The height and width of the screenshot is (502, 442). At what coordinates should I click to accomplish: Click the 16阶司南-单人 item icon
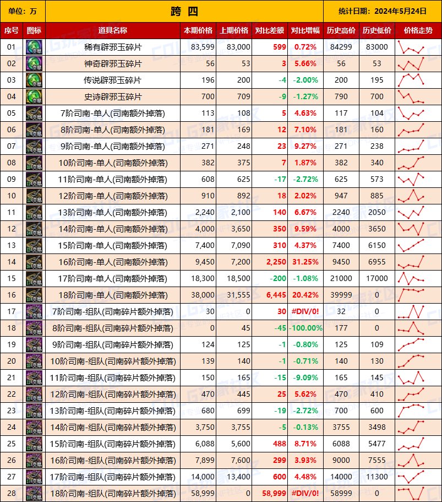click(x=34, y=262)
